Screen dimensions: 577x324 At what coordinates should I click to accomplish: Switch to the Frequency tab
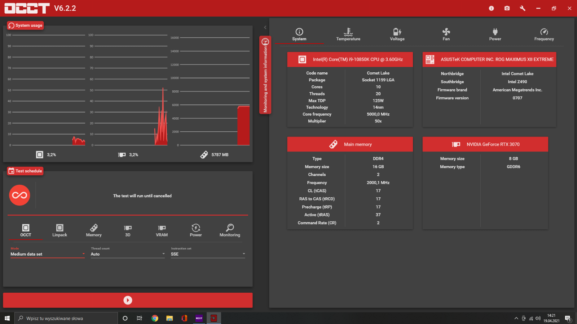click(544, 35)
